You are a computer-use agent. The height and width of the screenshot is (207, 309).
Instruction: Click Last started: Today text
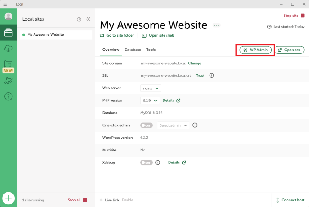pyautogui.click(x=289, y=27)
